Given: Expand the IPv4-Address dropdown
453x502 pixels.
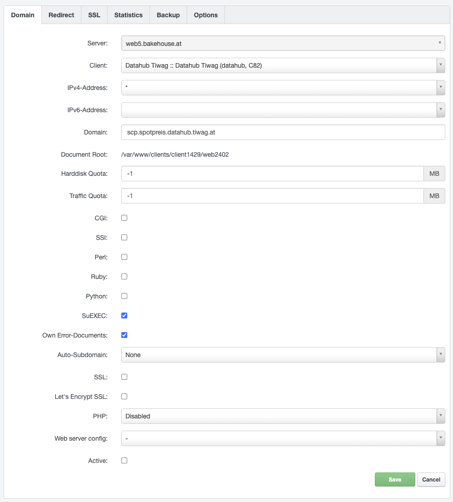Looking at the screenshot, I should [283, 88].
